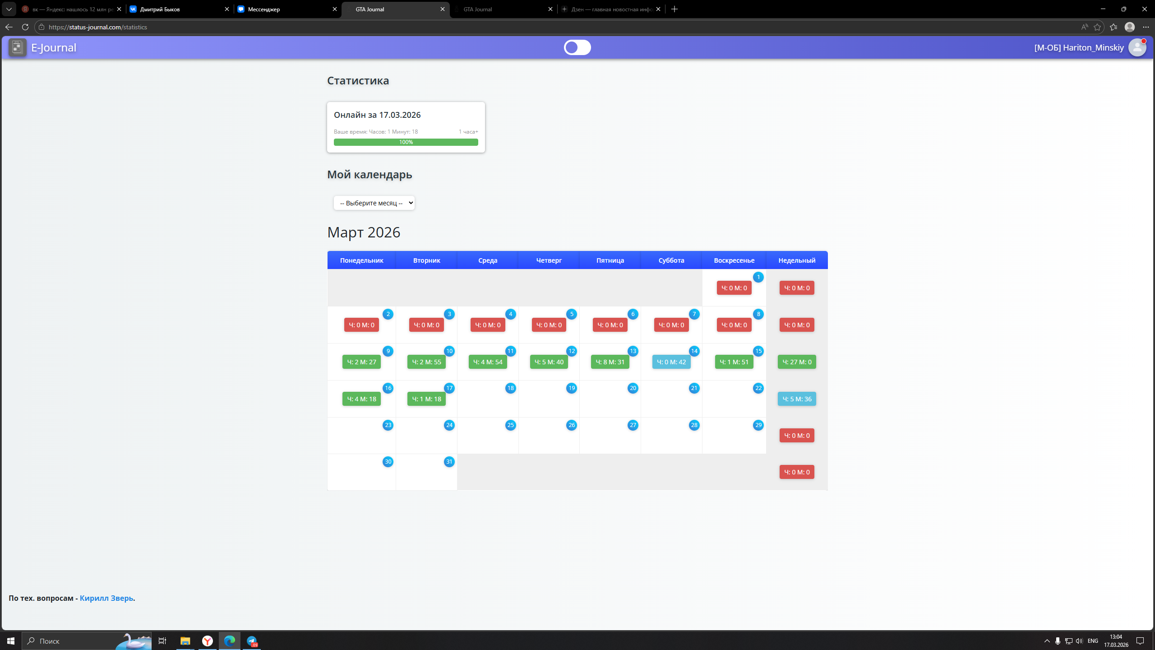1155x650 pixels.
Task: Refresh the page in the browser
Action: pos(25,27)
